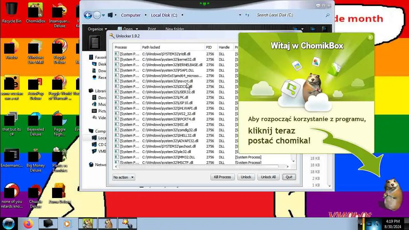Viewport: 409px width, 230px height.
Task: Click the Local Disk (C:) breadcrumb
Action: point(164,15)
